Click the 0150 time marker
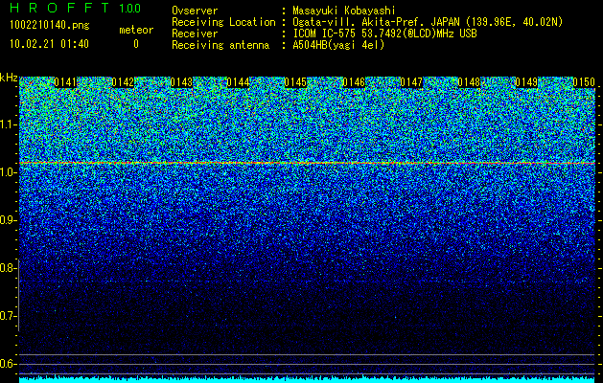 [x=584, y=82]
